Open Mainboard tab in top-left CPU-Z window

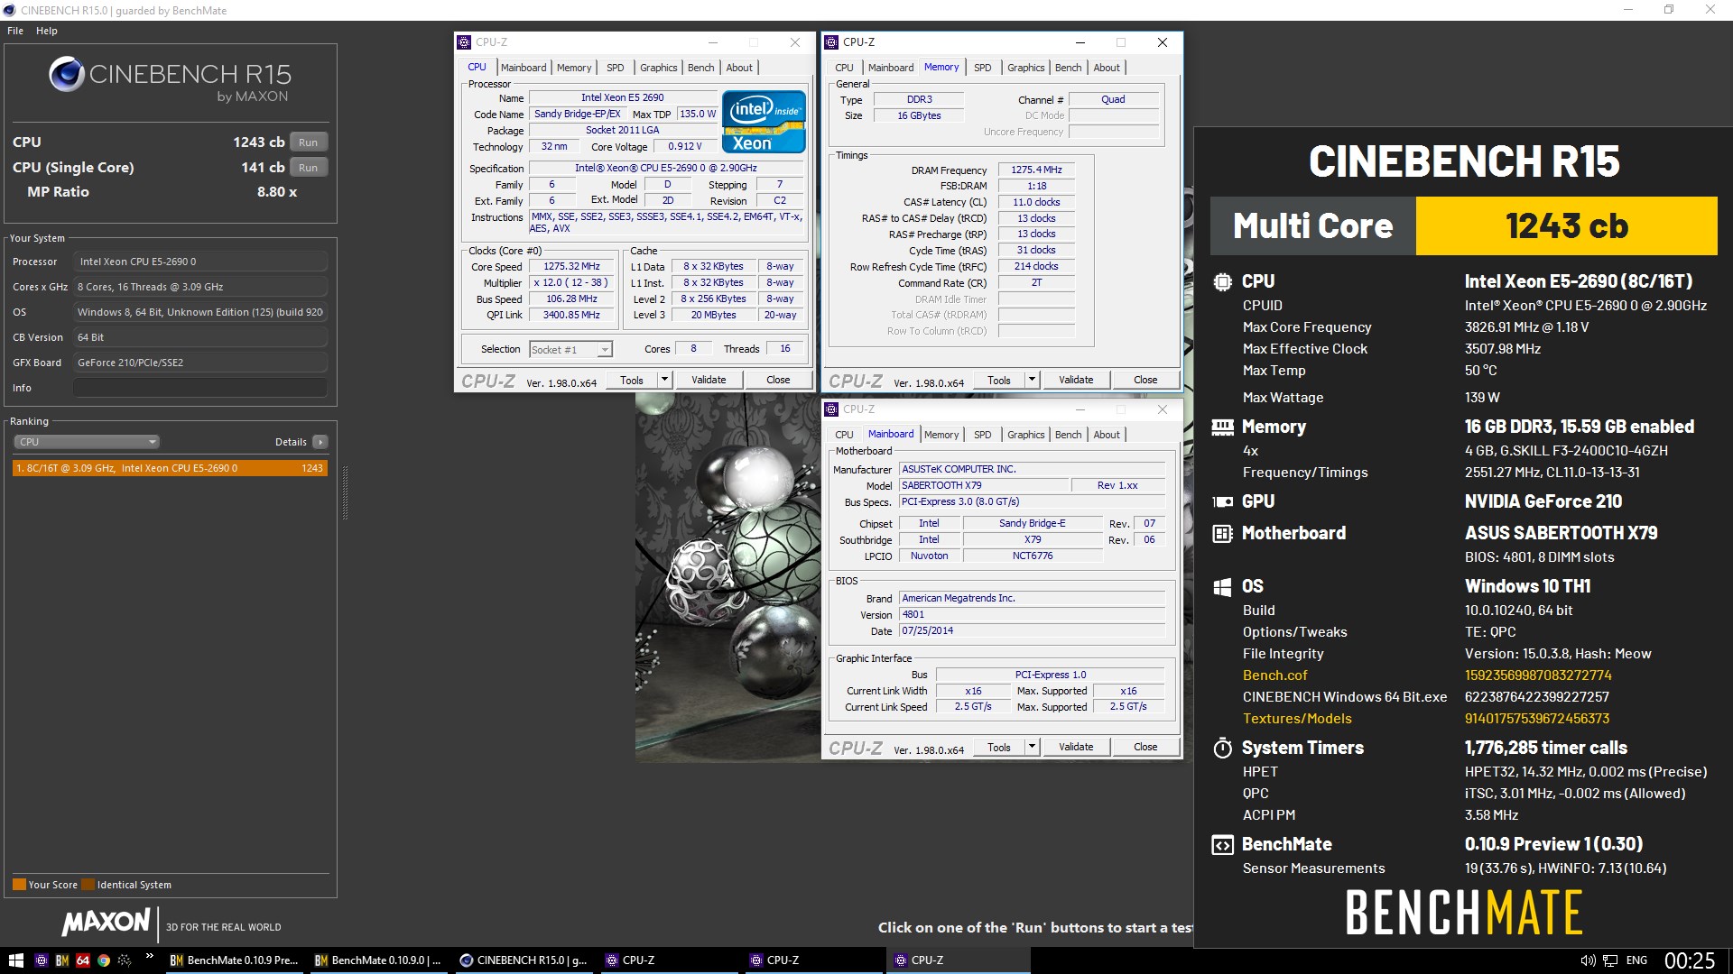(524, 68)
